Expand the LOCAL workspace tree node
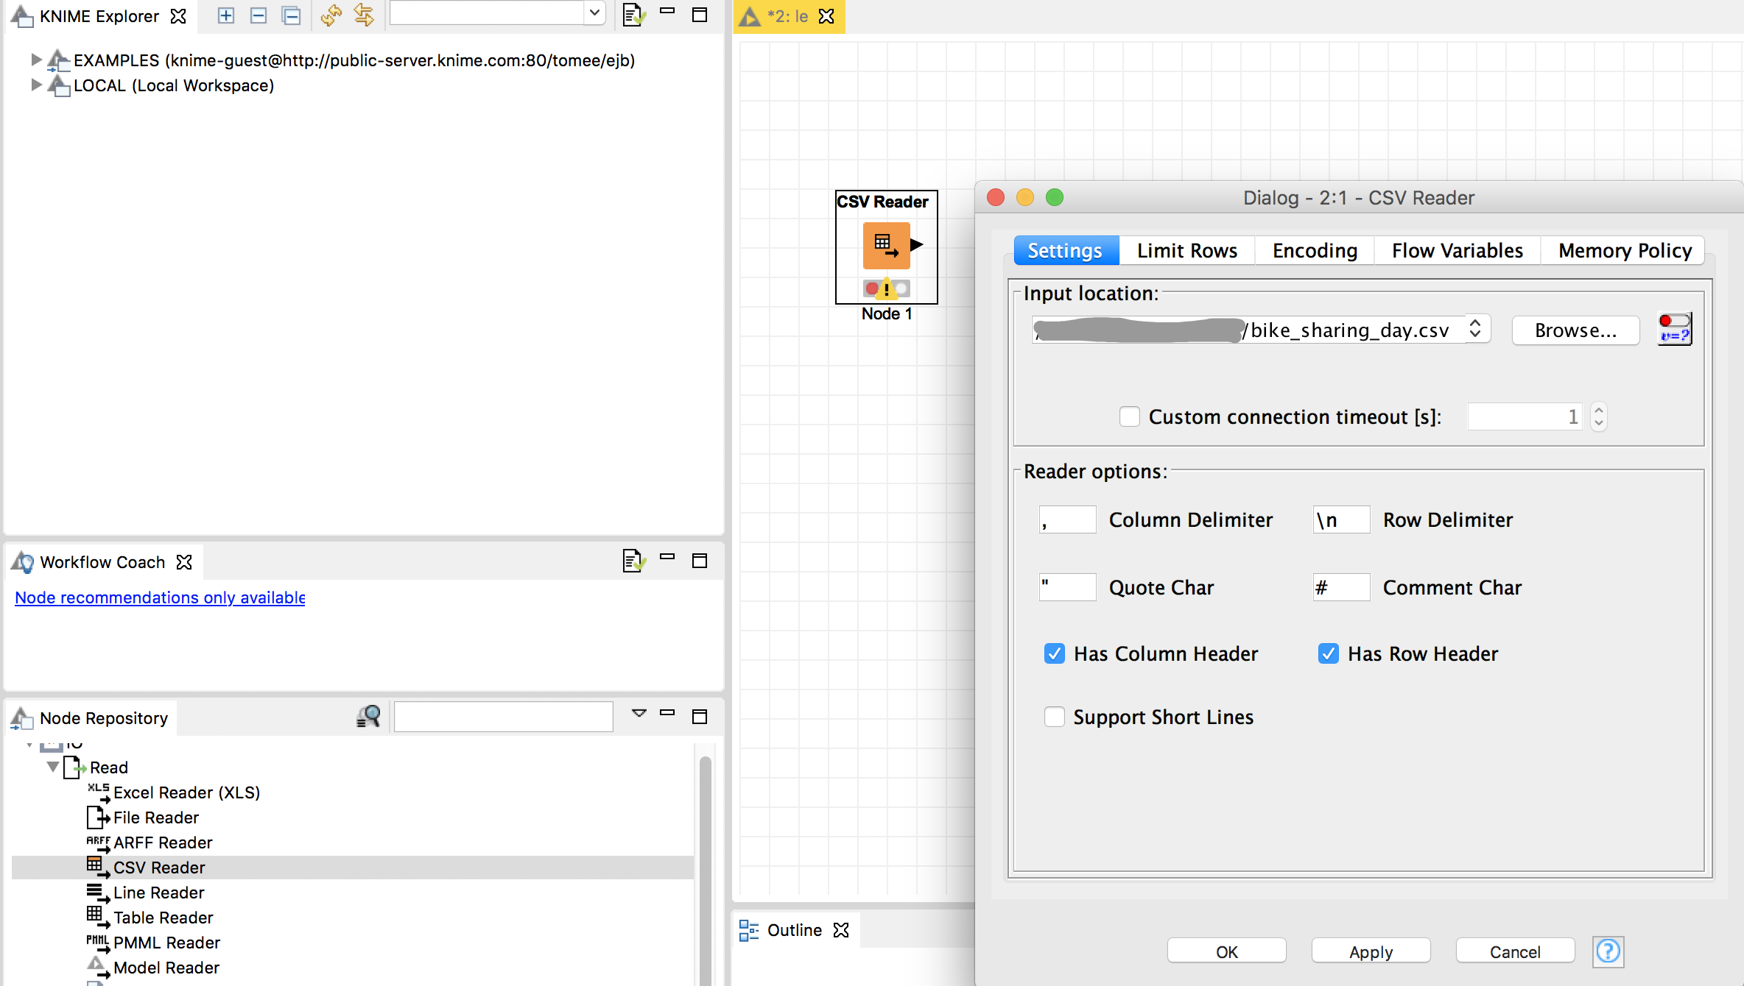Image resolution: width=1744 pixels, height=986 pixels. 35,85
